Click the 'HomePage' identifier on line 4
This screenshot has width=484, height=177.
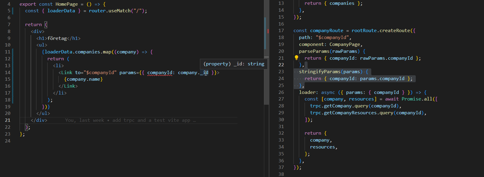click(x=67, y=4)
